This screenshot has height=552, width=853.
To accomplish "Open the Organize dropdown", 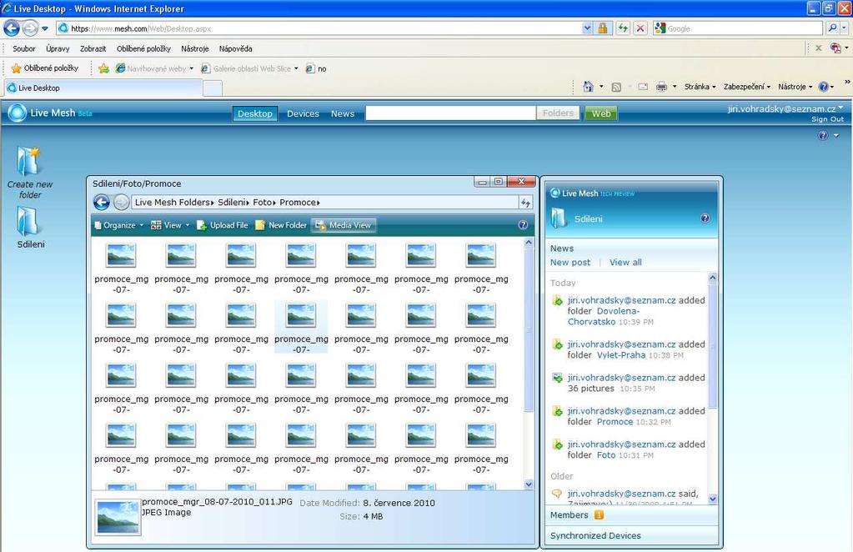I will (x=118, y=225).
